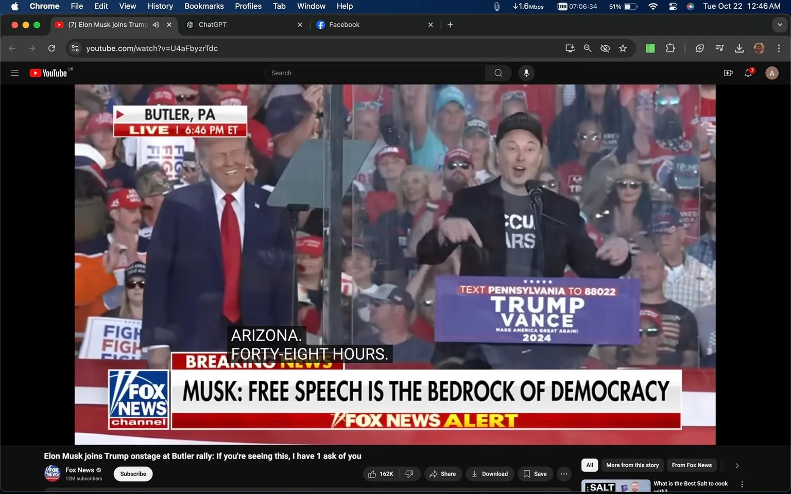
Task: Click the green extension icon
Action: pyautogui.click(x=650, y=48)
